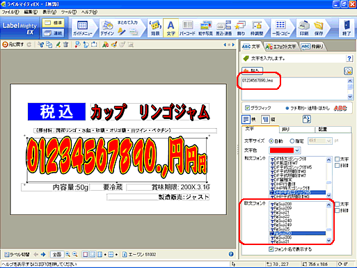357x268 pixels.
Task: Open the 差込・連番 merge tool
Action: [224, 28]
